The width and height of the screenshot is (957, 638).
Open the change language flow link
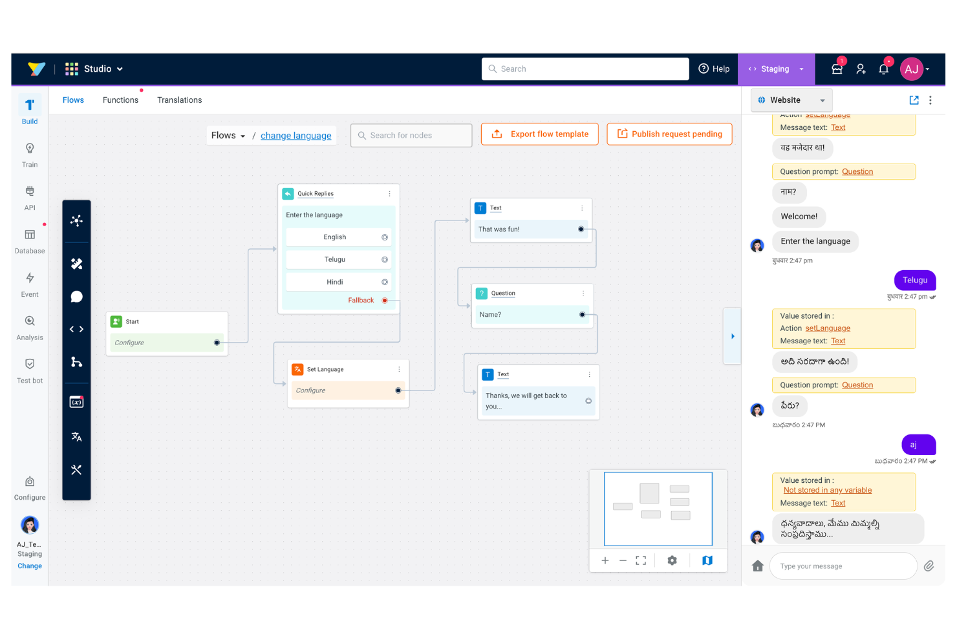pyautogui.click(x=296, y=135)
